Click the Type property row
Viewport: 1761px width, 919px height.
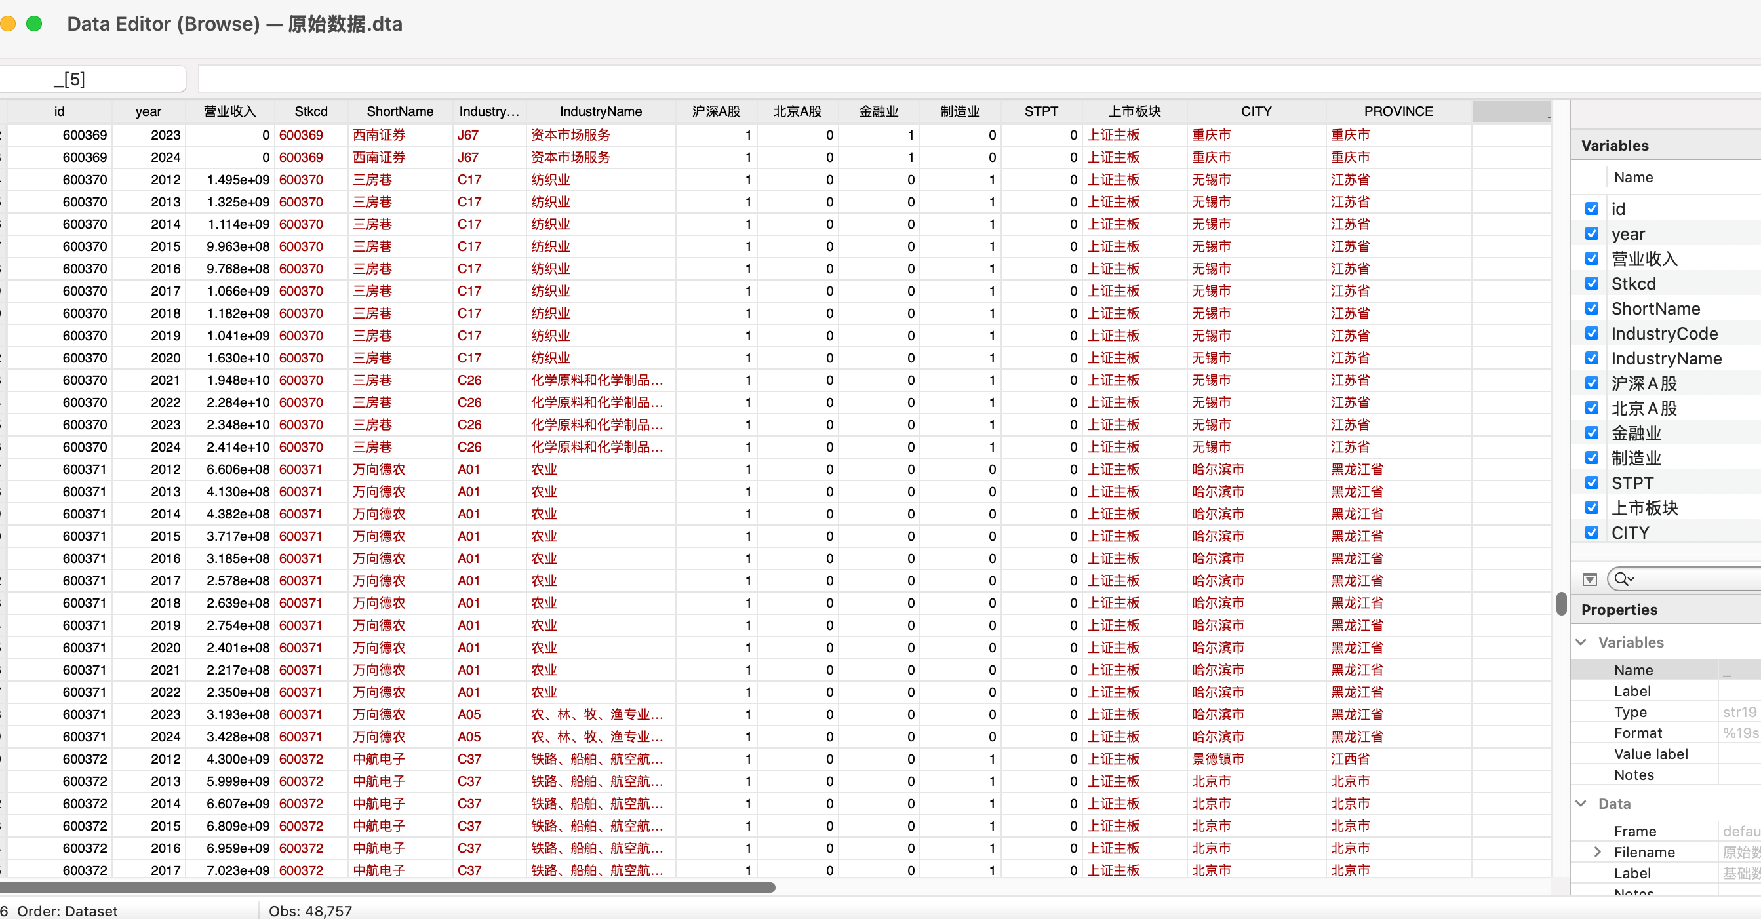pos(1631,712)
